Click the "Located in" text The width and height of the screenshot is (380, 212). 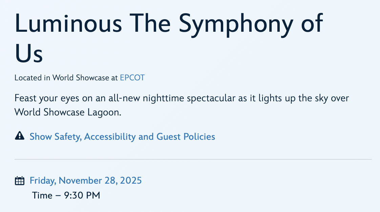[33, 78]
